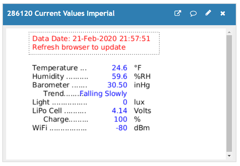This screenshot has height=166, width=240.
Task: Click the charge percentage value 100
Action: (x=120, y=119)
